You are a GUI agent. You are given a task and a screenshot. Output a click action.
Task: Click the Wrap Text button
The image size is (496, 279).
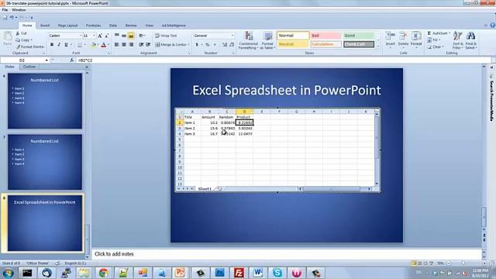166,36
